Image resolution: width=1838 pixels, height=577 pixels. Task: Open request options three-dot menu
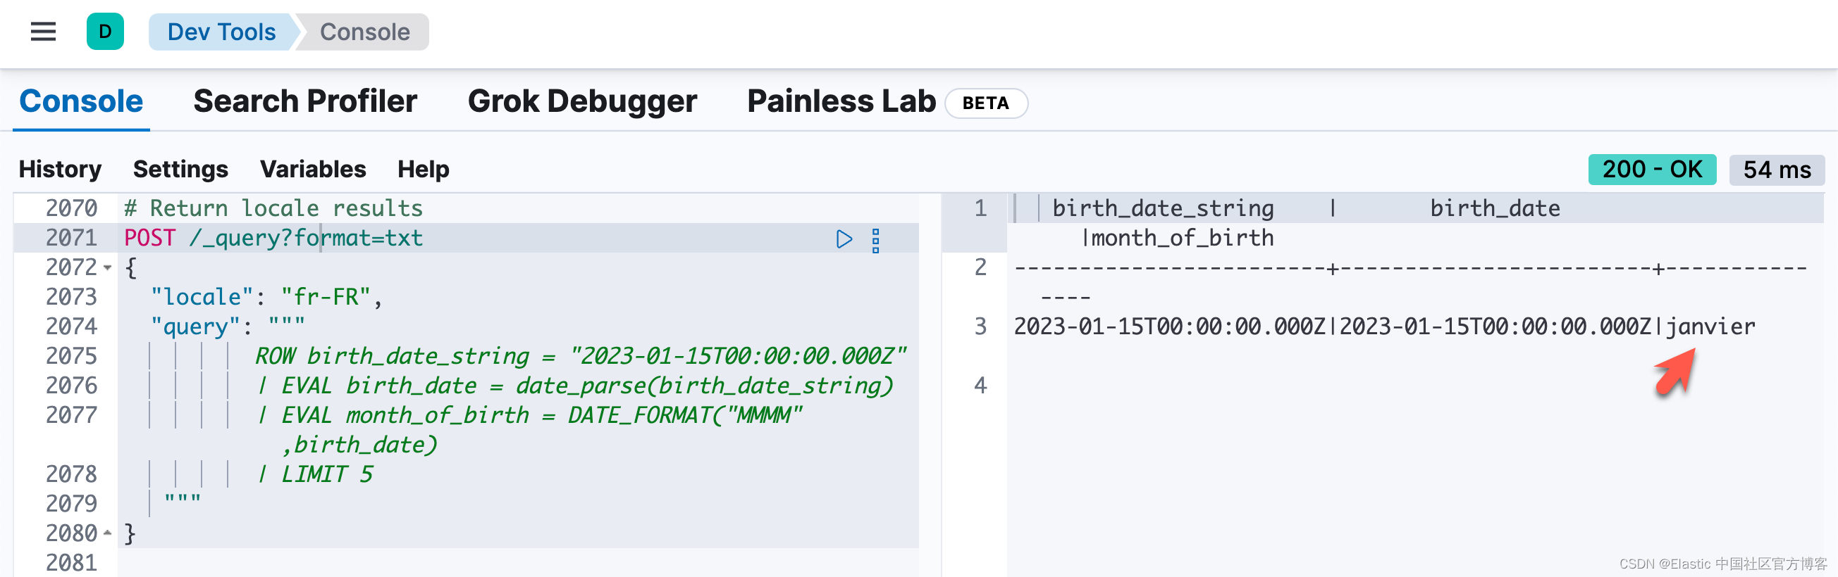pos(875,240)
